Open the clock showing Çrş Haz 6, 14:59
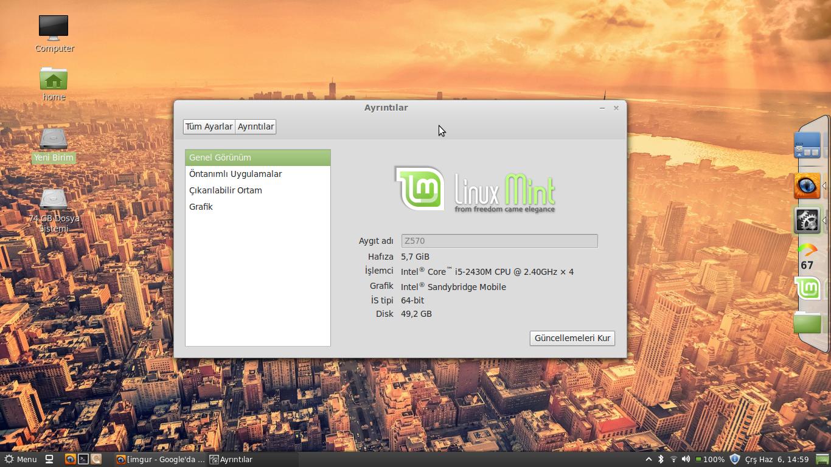This screenshot has width=831, height=467. tap(777, 459)
